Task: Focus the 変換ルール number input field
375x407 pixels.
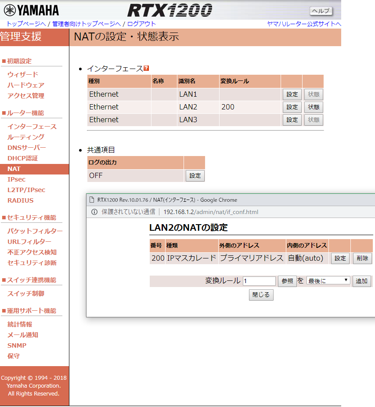Action: pos(259,281)
